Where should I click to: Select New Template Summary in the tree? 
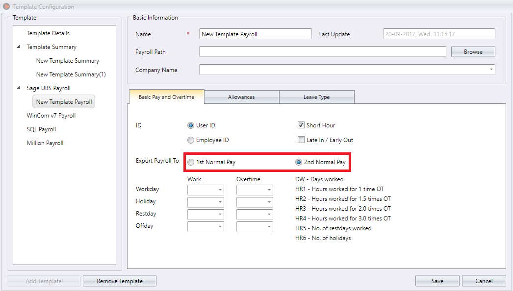(x=68, y=61)
